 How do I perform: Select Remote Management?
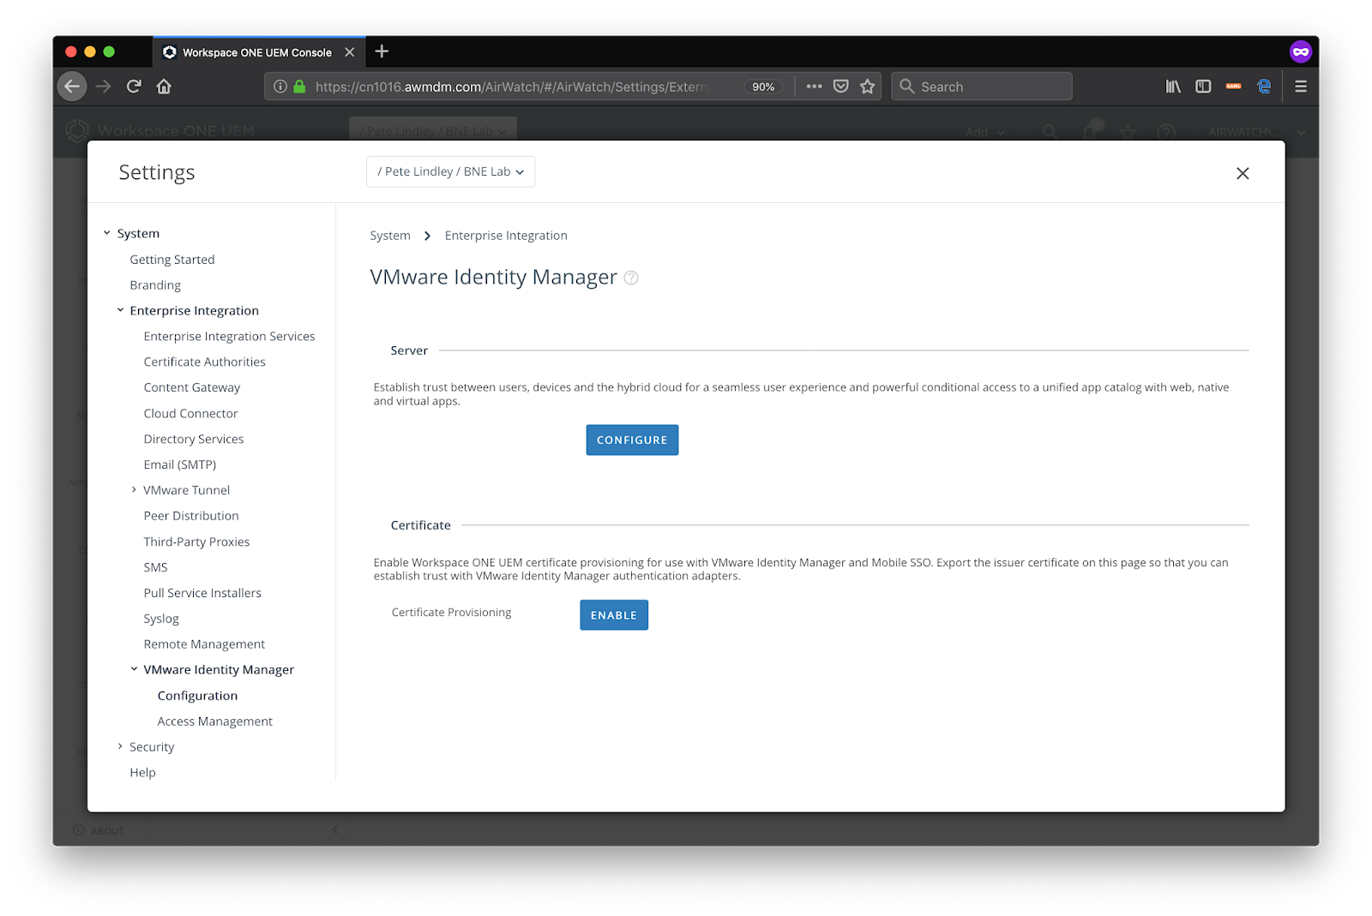(204, 644)
